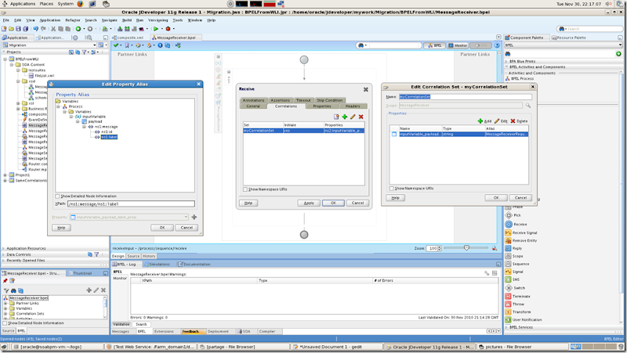This screenshot has width=627, height=353.
Task: Click the XPath field in Edit Property Alias
Action: pyautogui.click(x=131, y=204)
